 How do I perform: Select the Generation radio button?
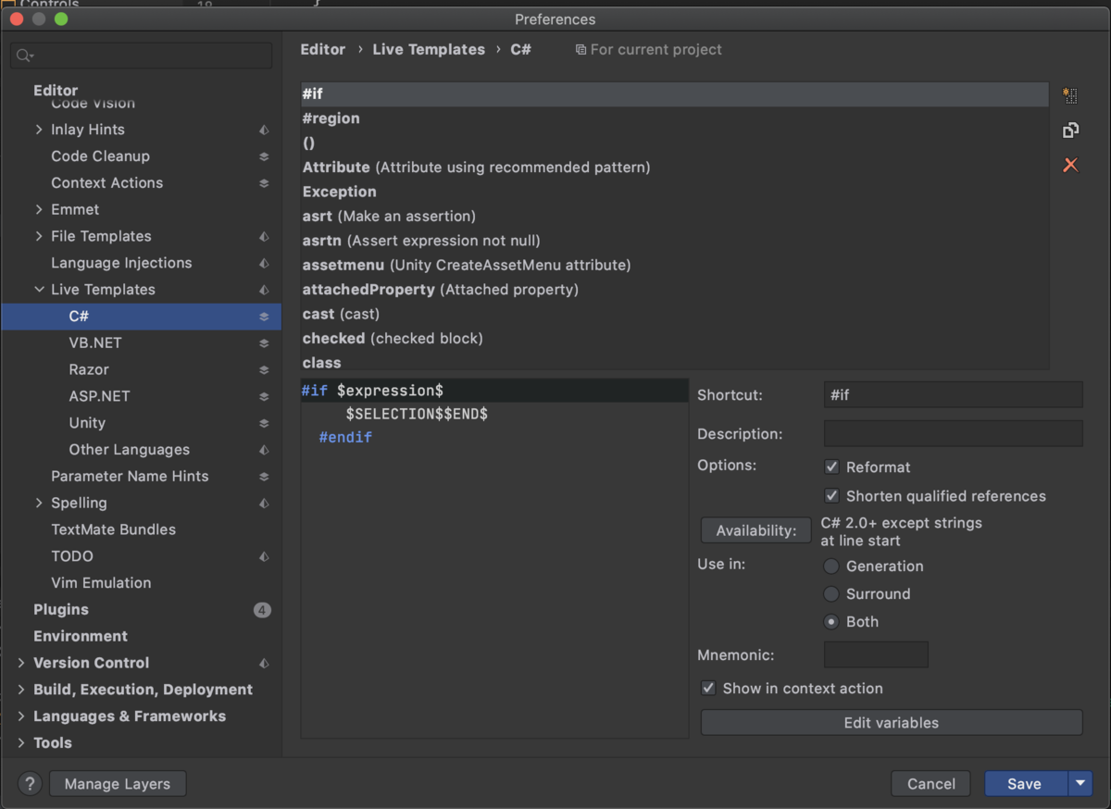[831, 566]
